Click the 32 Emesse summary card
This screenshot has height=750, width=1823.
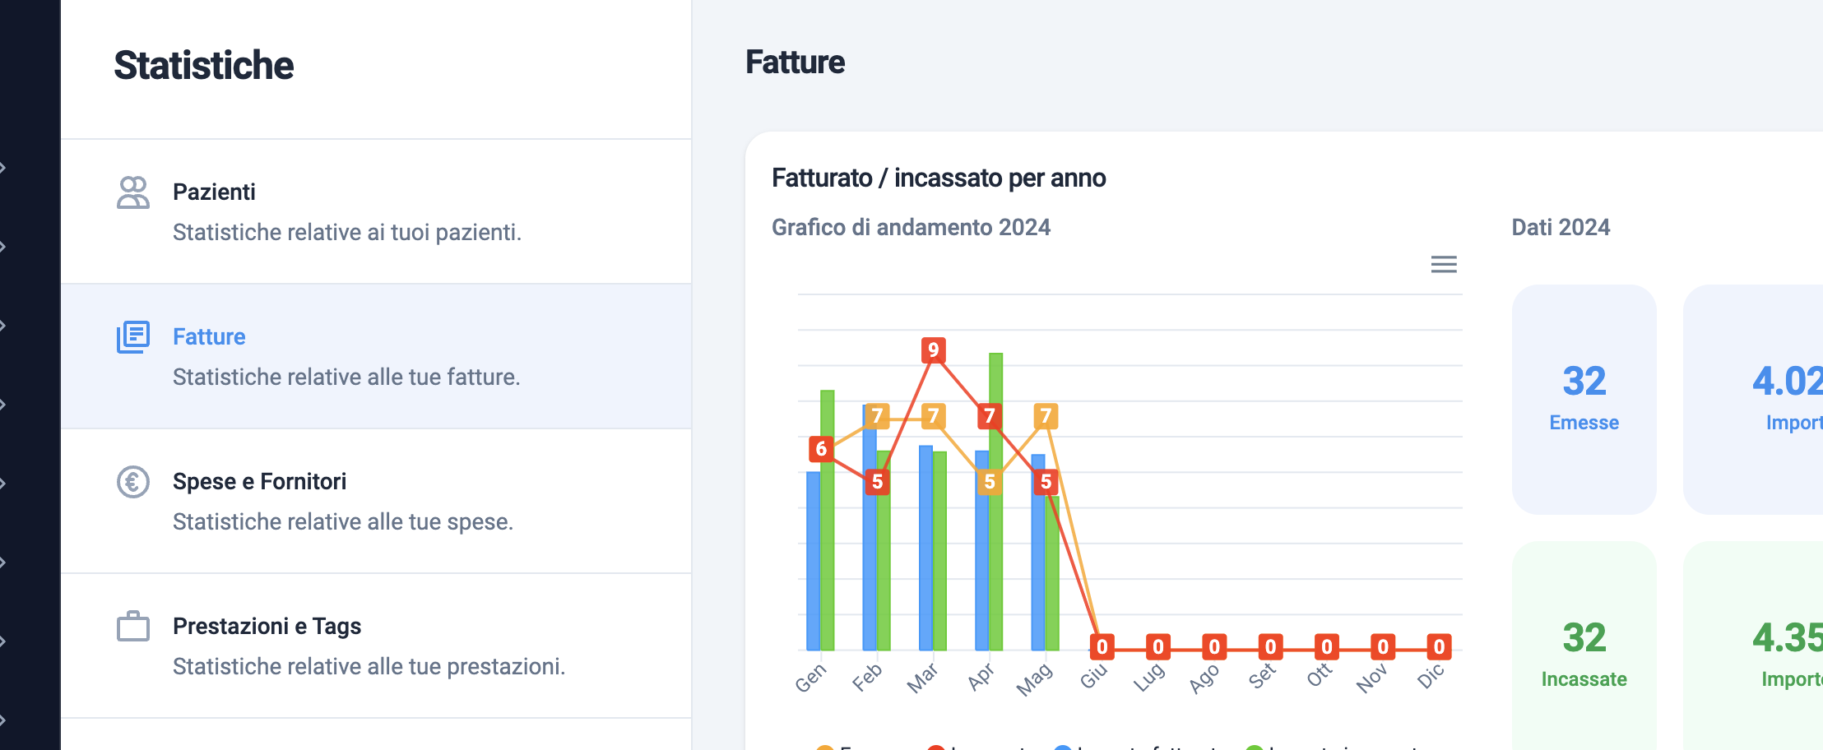(x=1584, y=400)
